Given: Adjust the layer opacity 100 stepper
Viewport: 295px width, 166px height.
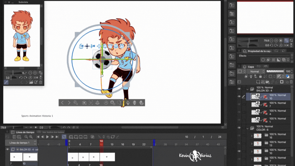Looking at the screenshot, I should tap(292, 72).
